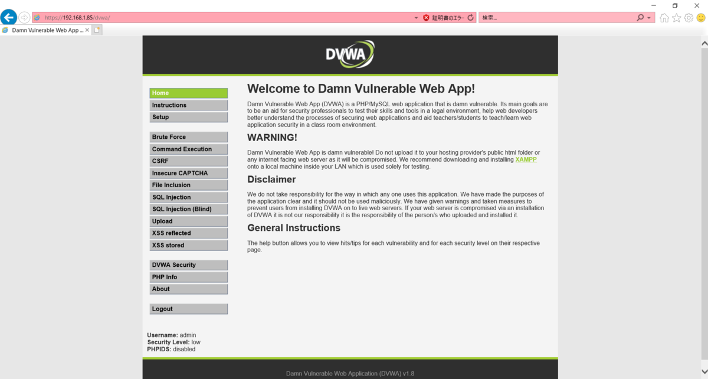The width and height of the screenshot is (708, 379).
Task: Click the browser back arrow button
Action: (x=8, y=18)
